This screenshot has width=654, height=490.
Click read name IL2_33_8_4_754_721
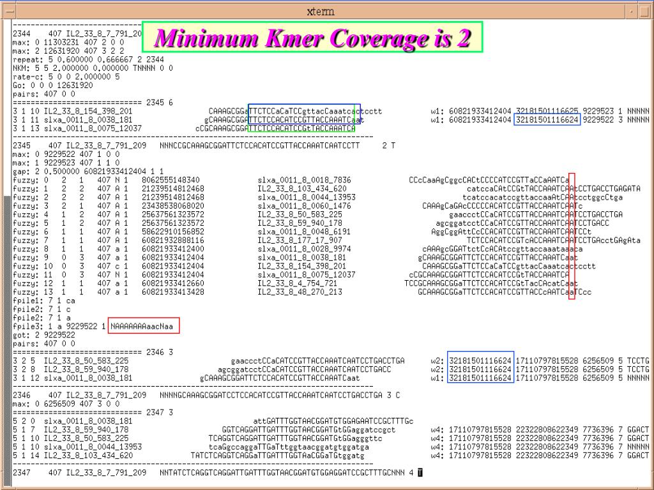298,283
